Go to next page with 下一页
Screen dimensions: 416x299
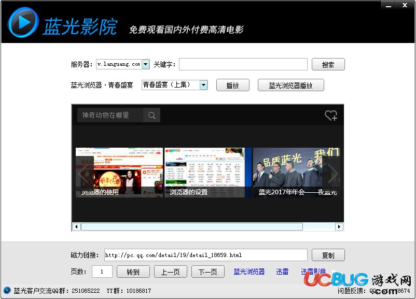208,272
